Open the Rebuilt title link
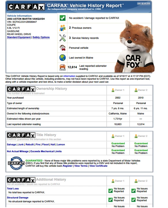Viewport: 168px width, 208px height. pyautogui.click(x=30, y=144)
